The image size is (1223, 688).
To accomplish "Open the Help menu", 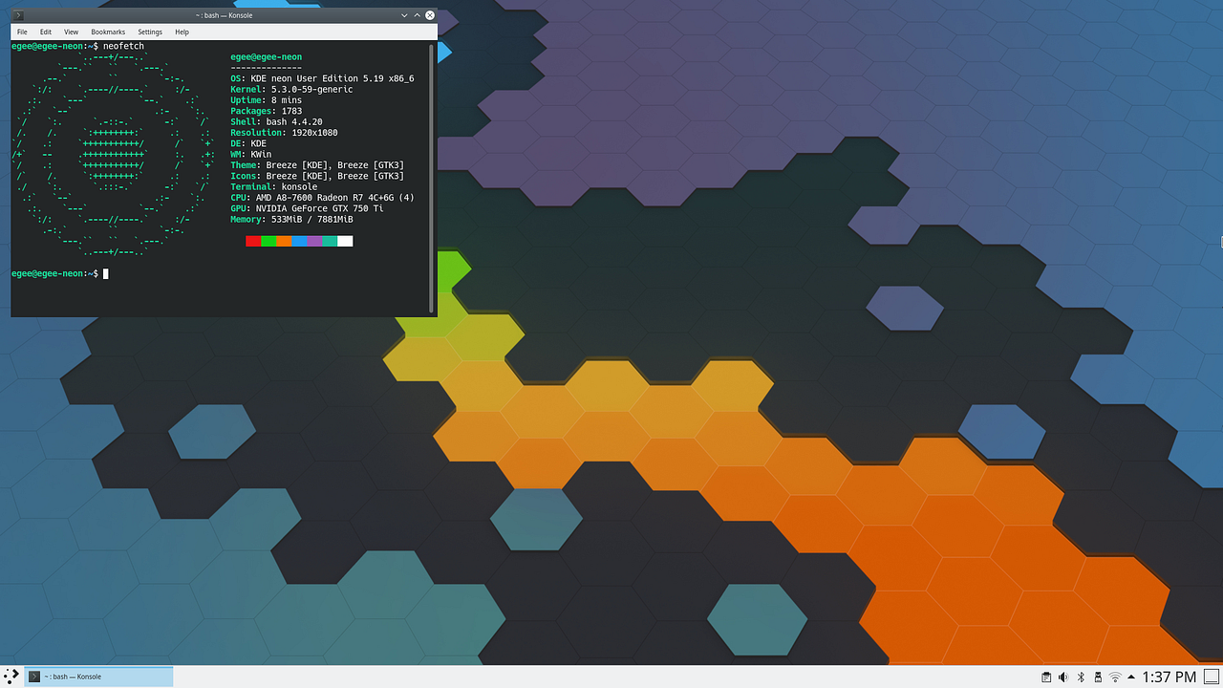I will (182, 32).
